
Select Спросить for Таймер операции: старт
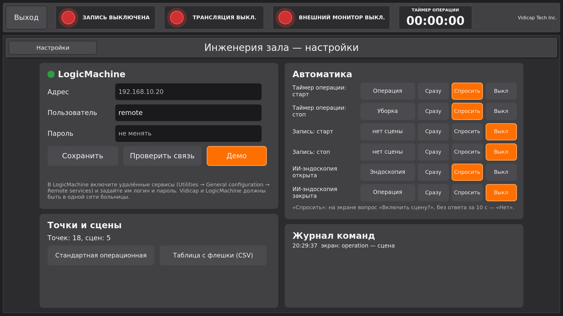point(467,91)
